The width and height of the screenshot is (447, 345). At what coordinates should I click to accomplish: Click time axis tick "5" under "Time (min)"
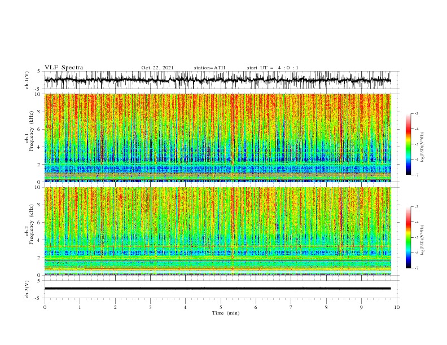pos(221,307)
